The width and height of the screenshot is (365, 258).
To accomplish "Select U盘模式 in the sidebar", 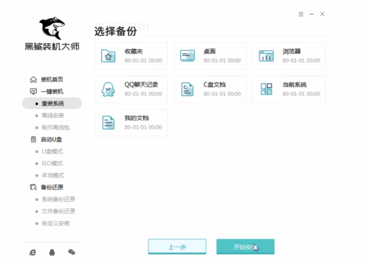I will pos(52,151).
